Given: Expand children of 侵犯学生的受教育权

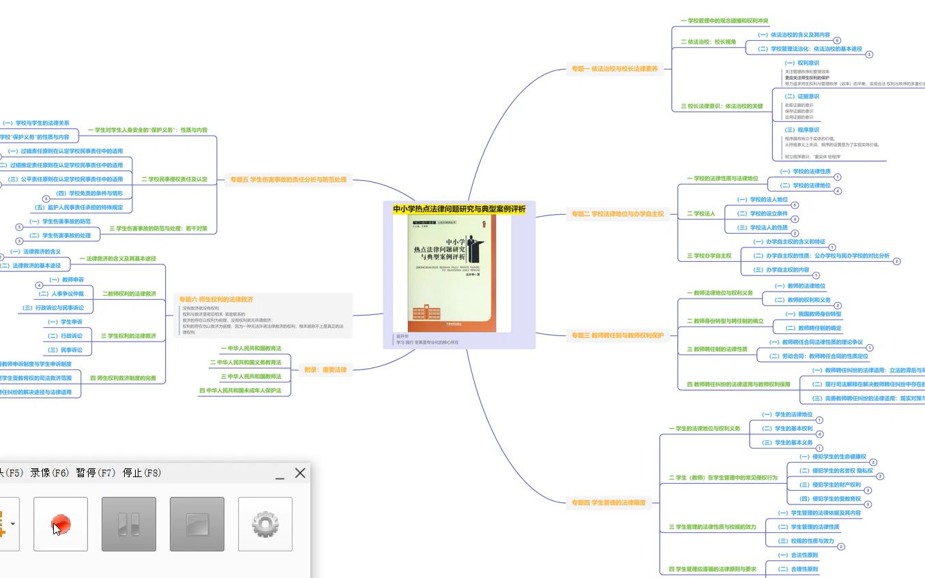Looking at the screenshot, I should coord(868,504).
